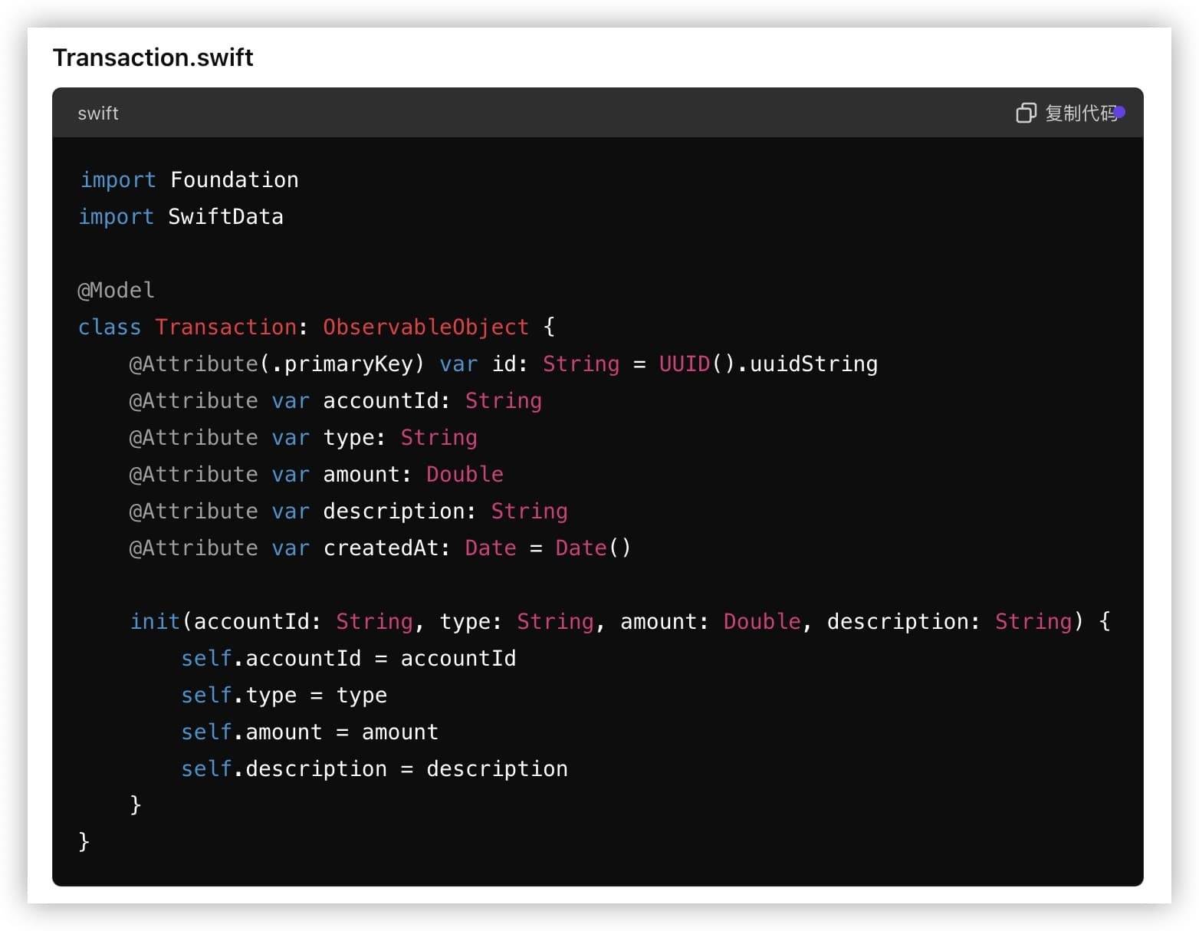Click the self.description assignment line
1199x931 pixels.
374,768
